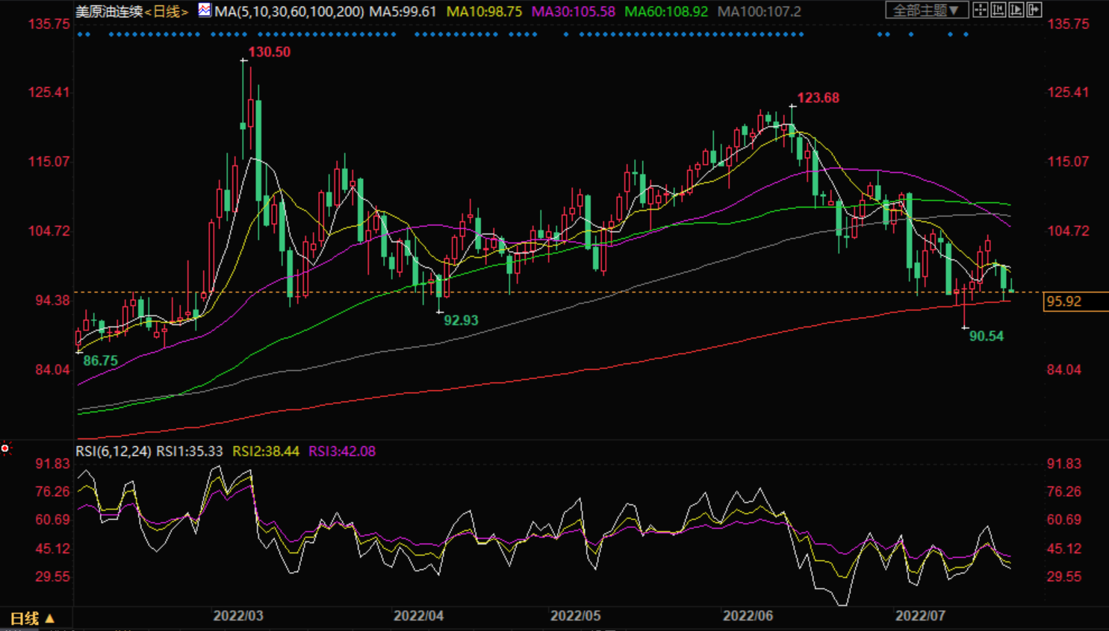
Task: Click the 美原油连续 instrument name
Action: (x=109, y=12)
